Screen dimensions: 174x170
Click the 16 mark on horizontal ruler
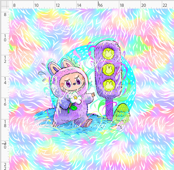point(101,5)
